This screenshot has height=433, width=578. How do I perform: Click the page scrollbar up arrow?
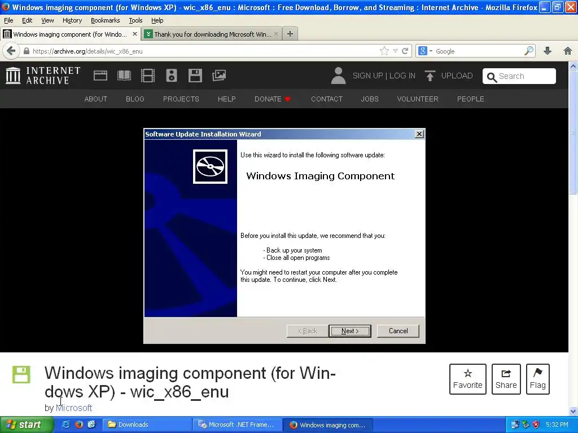tap(573, 67)
